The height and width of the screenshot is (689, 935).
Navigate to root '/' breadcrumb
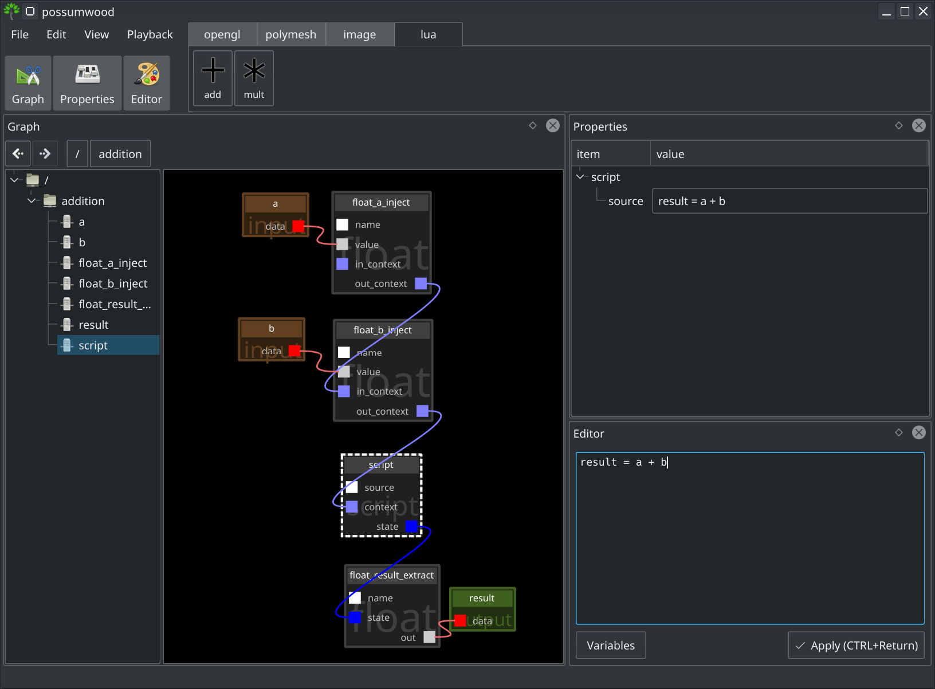pos(77,153)
